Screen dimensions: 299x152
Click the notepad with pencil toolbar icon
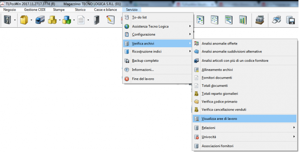[x=111, y=19]
